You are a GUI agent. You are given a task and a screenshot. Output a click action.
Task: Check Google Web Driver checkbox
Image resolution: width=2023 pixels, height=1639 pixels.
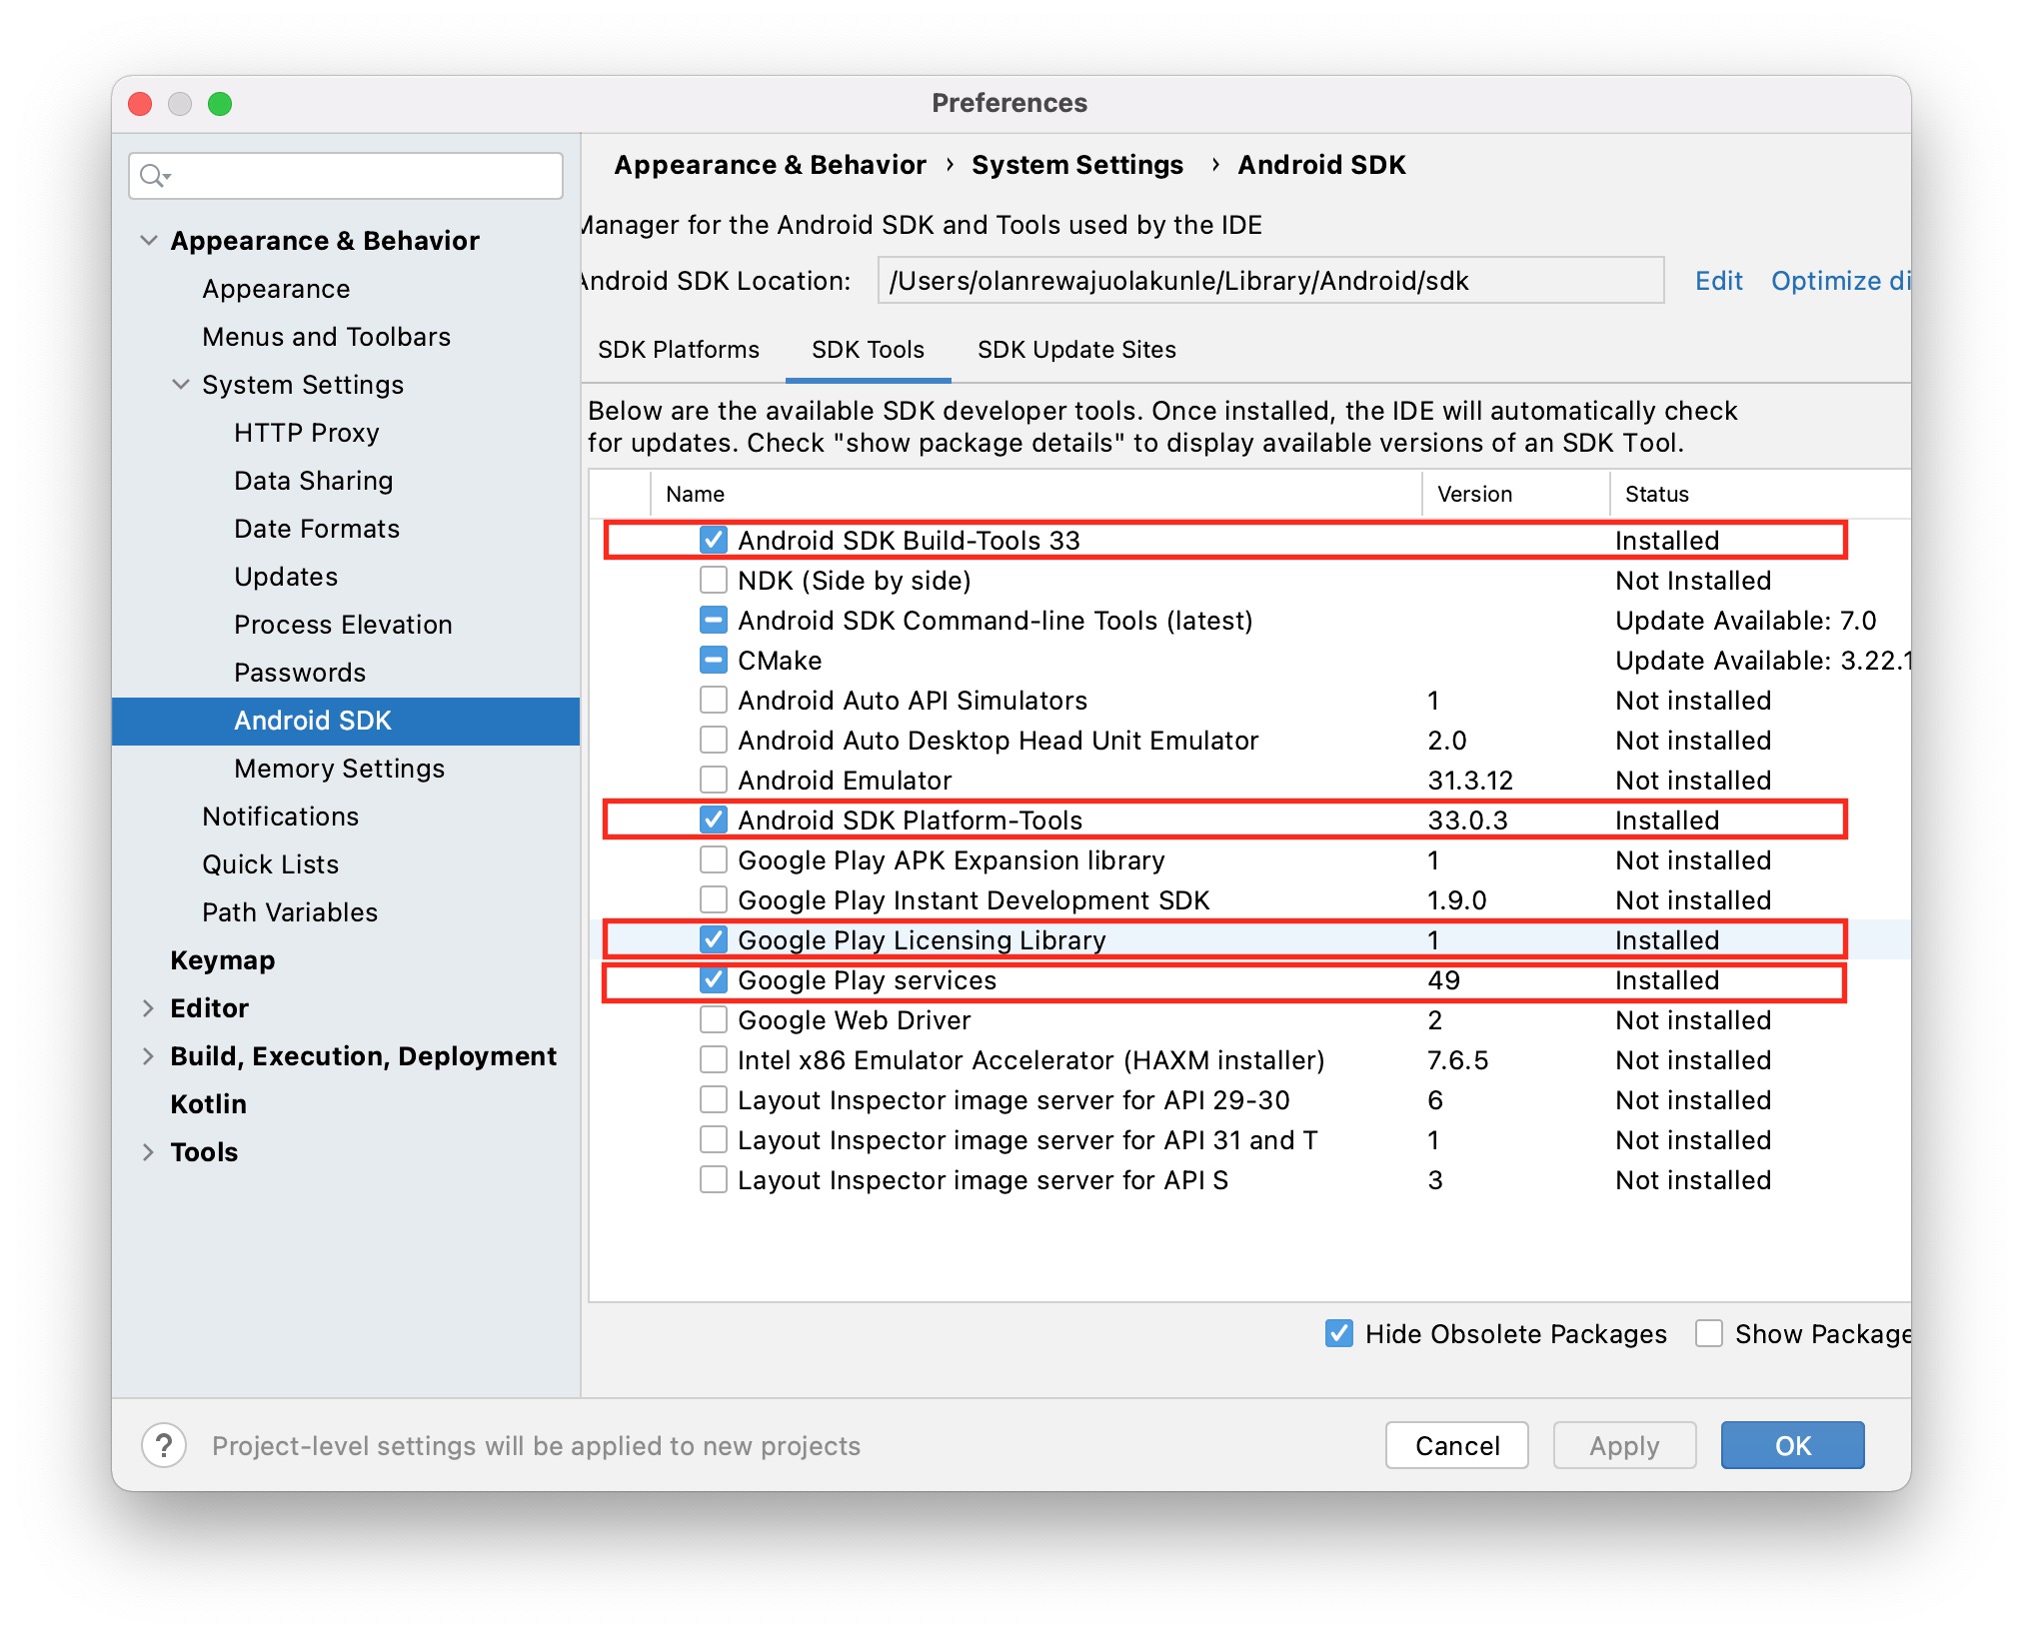713,1020
